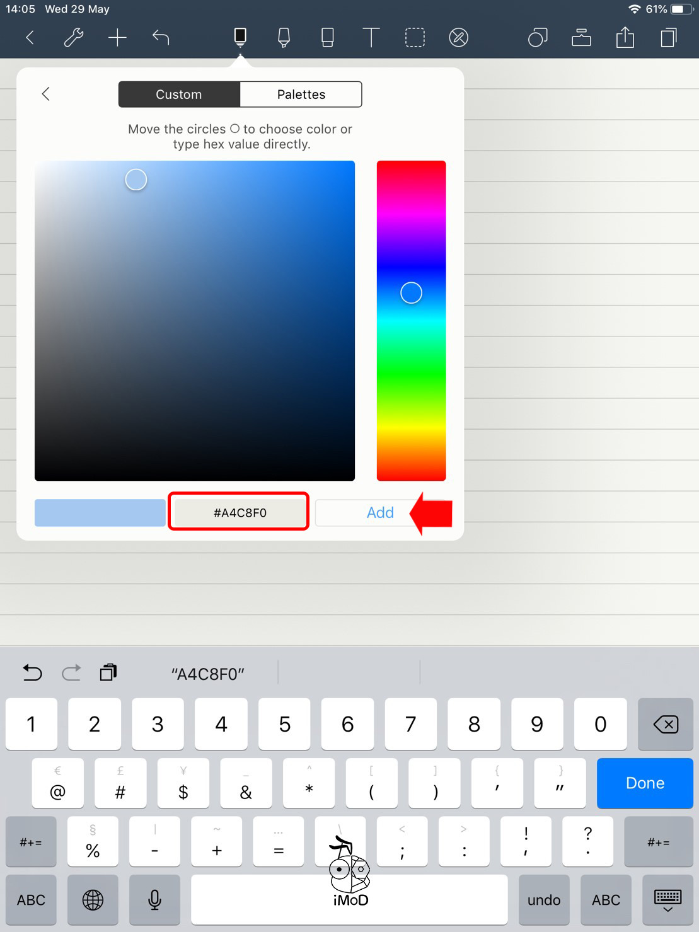Screen dimensions: 699x932
Task: Tap the light blue color preview swatch
Action: 100,512
